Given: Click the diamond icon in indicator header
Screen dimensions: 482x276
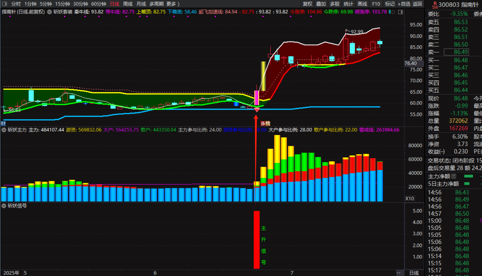Looking at the screenshot, I should coord(393,12).
